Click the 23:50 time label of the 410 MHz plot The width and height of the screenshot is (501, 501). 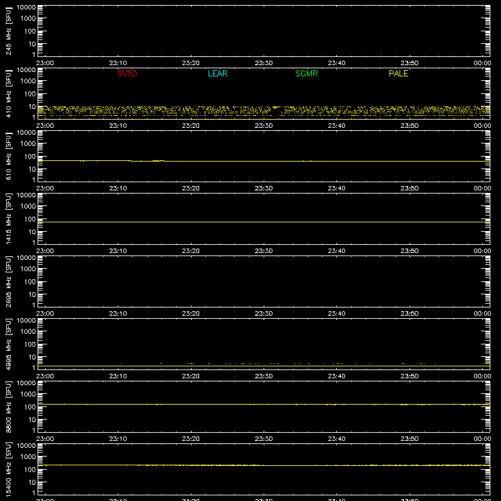pos(410,126)
